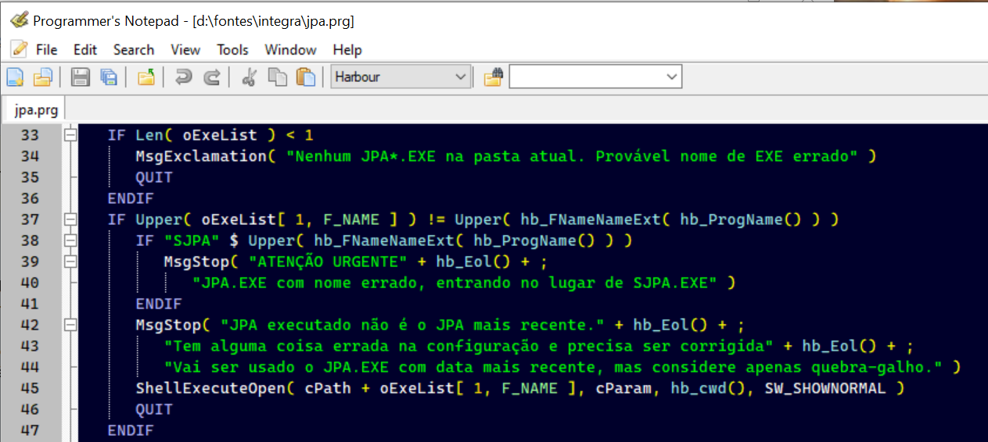The height and width of the screenshot is (442, 988).
Task: Save all open files icon
Action: click(108, 77)
